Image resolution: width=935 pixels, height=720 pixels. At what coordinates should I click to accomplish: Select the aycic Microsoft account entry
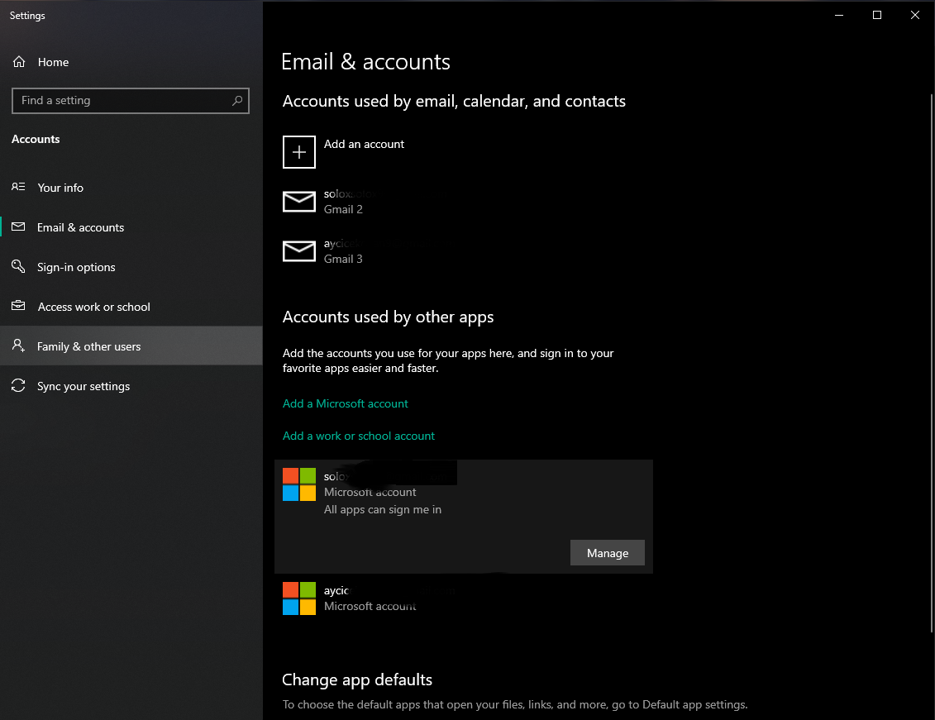click(463, 598)
